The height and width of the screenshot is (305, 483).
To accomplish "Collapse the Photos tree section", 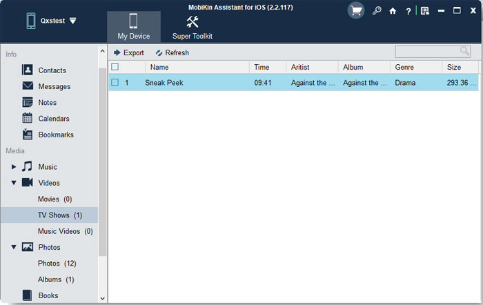I will pos(14,247).
